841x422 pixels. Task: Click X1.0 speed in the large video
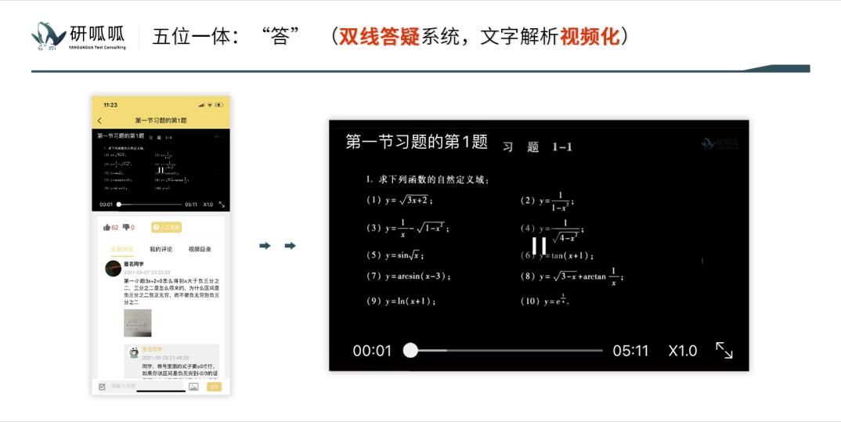tap(682, 351)
